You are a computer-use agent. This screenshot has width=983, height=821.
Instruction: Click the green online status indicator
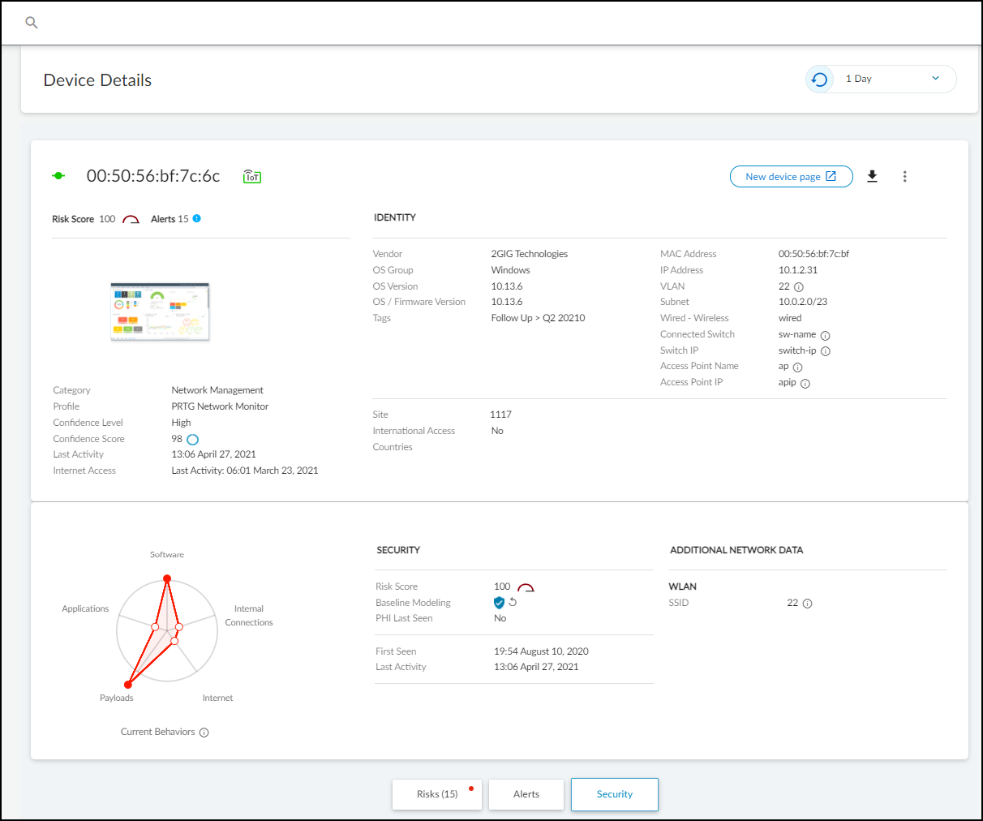58,176
